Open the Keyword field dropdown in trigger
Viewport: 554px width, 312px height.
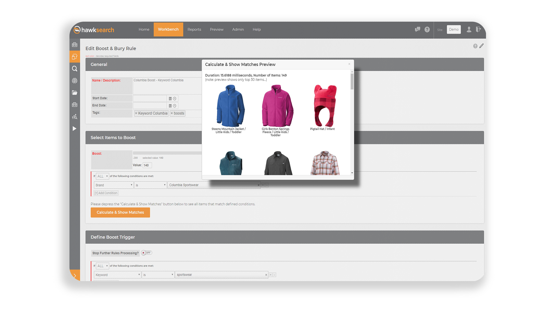tap(117, 275)
